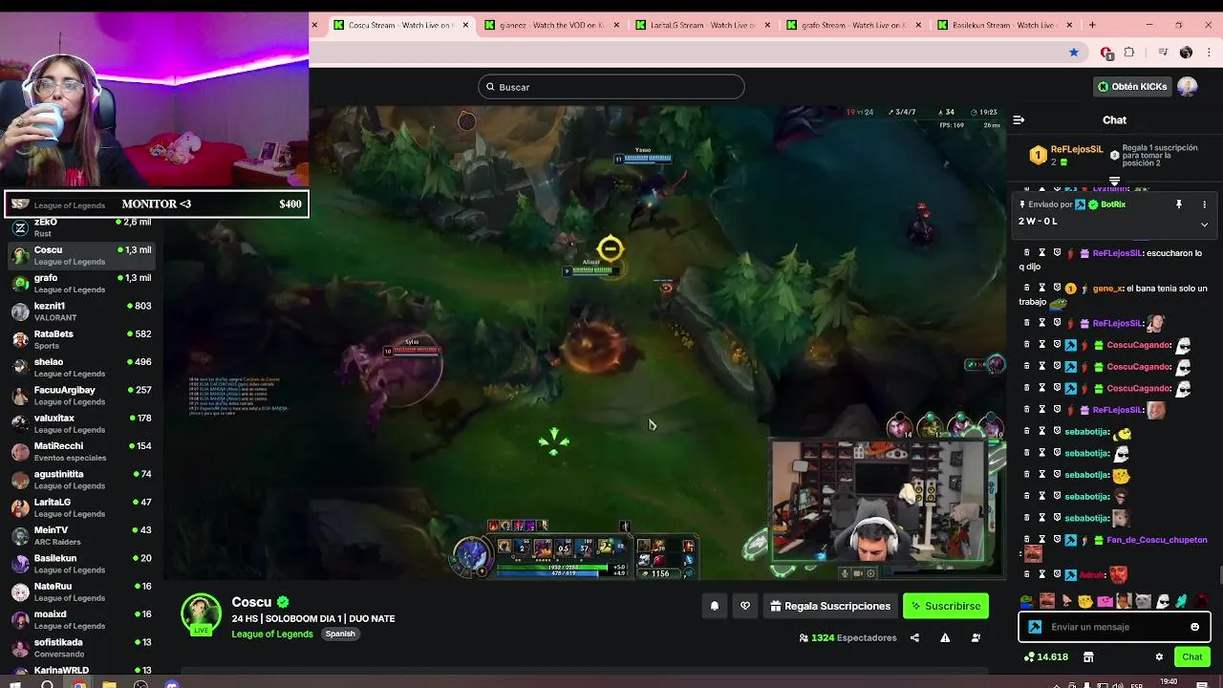Open Coscu channel in the sidebar
The width and height of the screenshot is (1223, 688).
[x=81, y=255]
